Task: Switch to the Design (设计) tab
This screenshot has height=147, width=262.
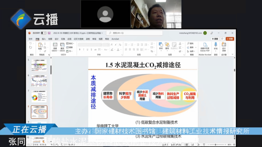Action: click(x=57, y=39)
